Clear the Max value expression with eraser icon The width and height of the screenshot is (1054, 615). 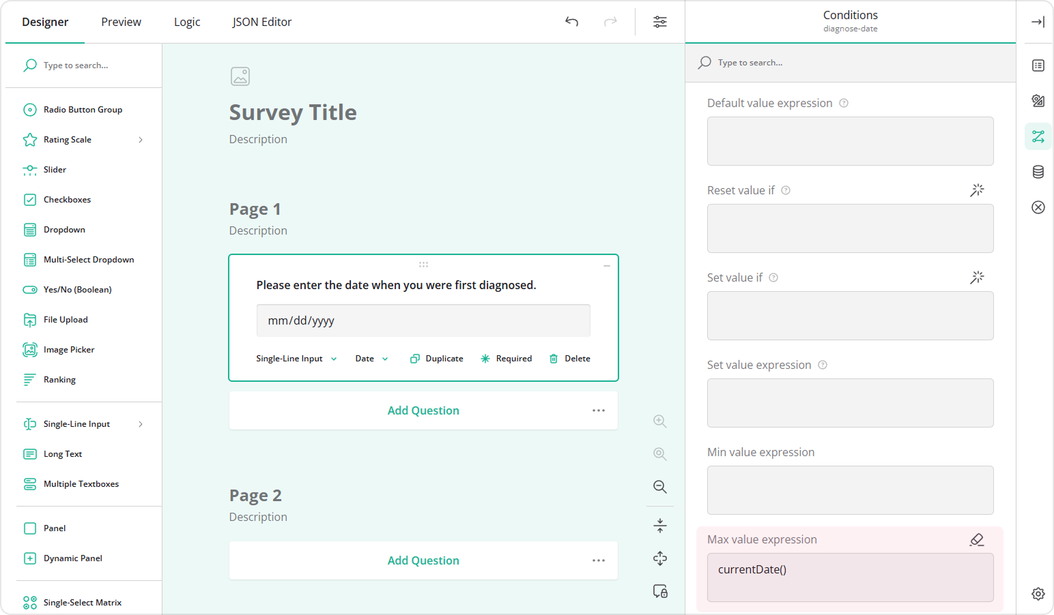click(977, 539)
